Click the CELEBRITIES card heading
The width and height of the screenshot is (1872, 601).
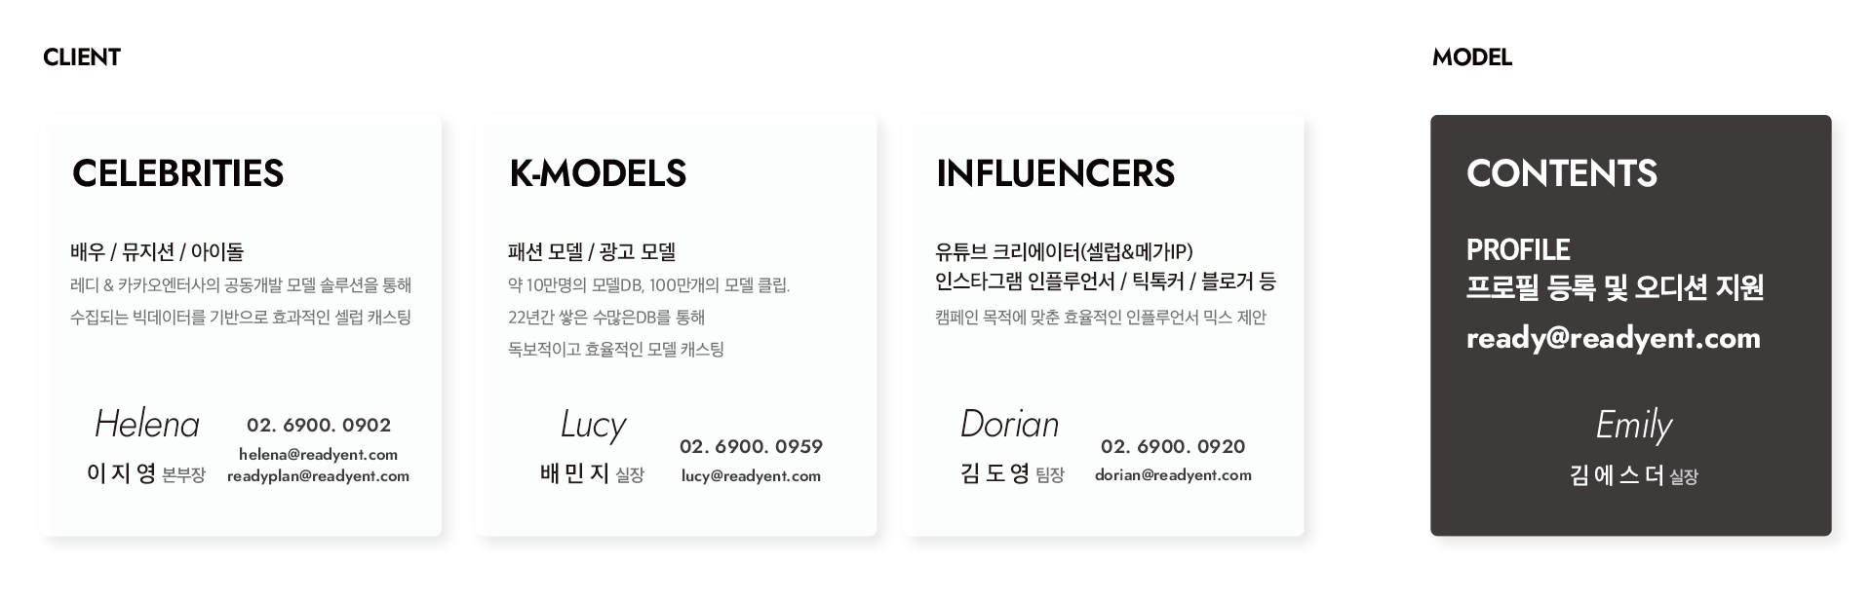tap(177, 173)
